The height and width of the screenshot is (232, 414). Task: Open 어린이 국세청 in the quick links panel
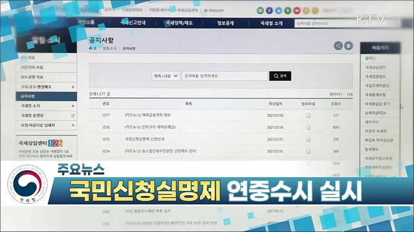tap(376, 131)
